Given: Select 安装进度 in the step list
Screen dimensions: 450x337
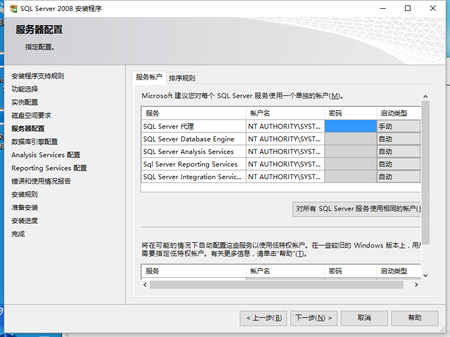Looking at the screenshot, I should point(25,221).
